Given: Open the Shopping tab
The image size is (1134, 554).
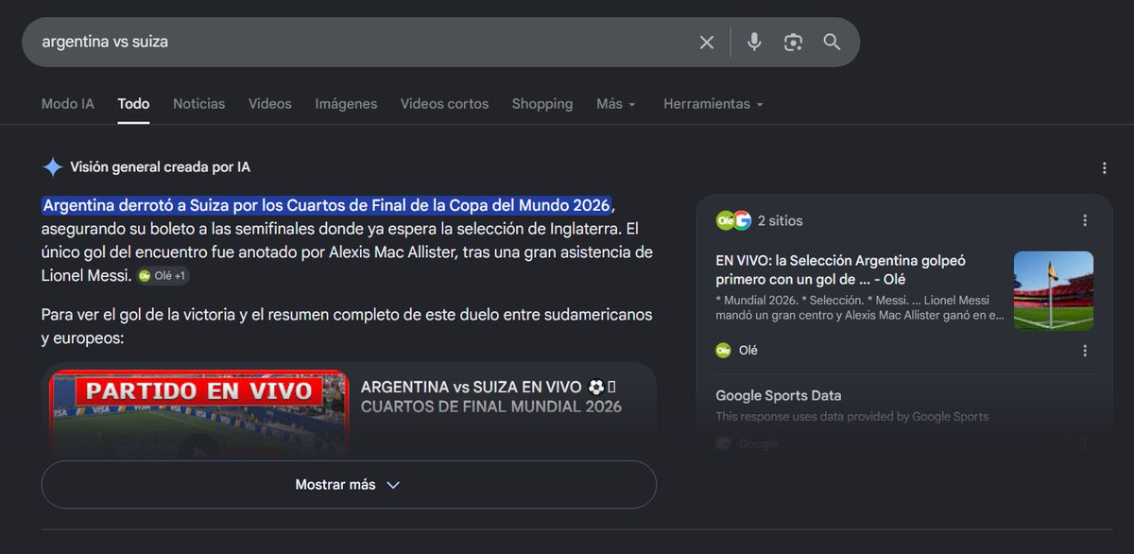Looking at the screenshot, I should click(542, 104).
